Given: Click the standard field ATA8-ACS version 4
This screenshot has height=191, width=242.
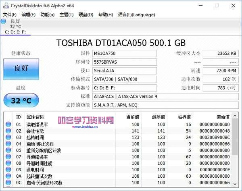Looking at the screenshot, I should coord(165,97).
